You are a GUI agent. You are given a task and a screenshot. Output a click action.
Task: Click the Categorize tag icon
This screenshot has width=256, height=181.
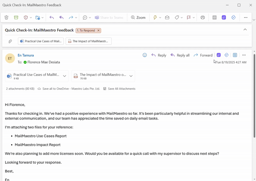tap(177, 18)
